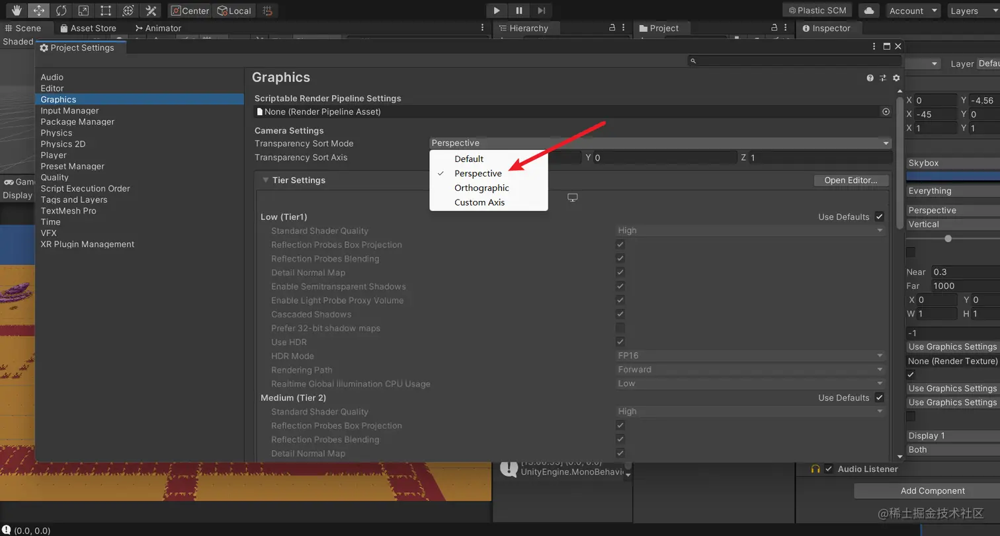This screenshot has width=1000, height=536.
Task: Click the Project Settings vertical scrollbar
Action: click(x=899, y=163)
